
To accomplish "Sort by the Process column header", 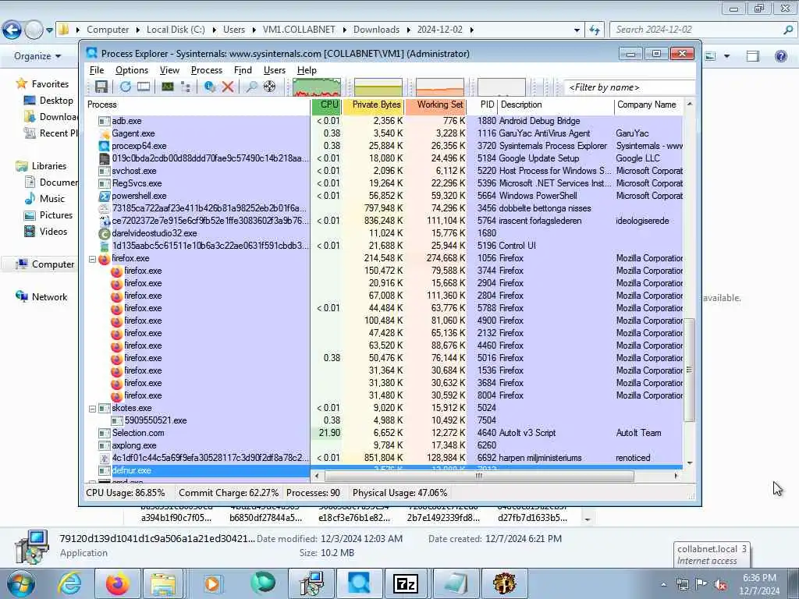I will point(197,105).
